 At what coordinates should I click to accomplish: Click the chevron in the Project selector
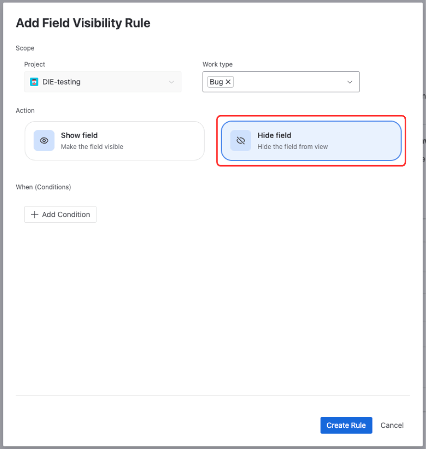(171, 82)
